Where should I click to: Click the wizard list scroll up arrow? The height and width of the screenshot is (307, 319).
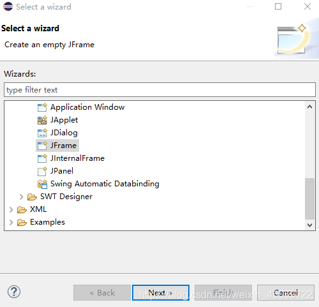point(309,107)
